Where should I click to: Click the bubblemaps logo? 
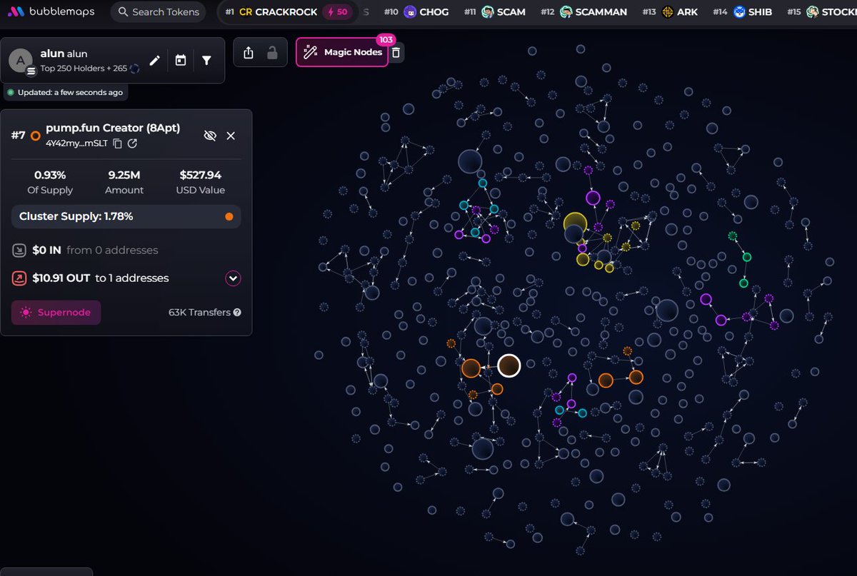[x=51, y=12]
